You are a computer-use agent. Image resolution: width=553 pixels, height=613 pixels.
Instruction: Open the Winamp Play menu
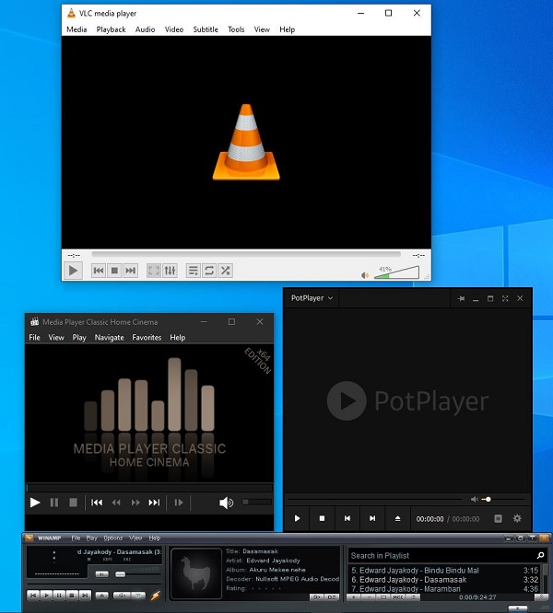(91, 538)
